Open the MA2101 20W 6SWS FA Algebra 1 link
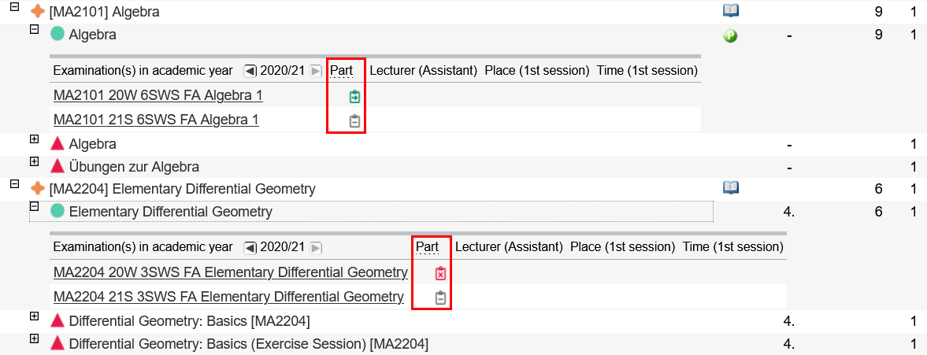The image size is (927, 355). (158, 95)
